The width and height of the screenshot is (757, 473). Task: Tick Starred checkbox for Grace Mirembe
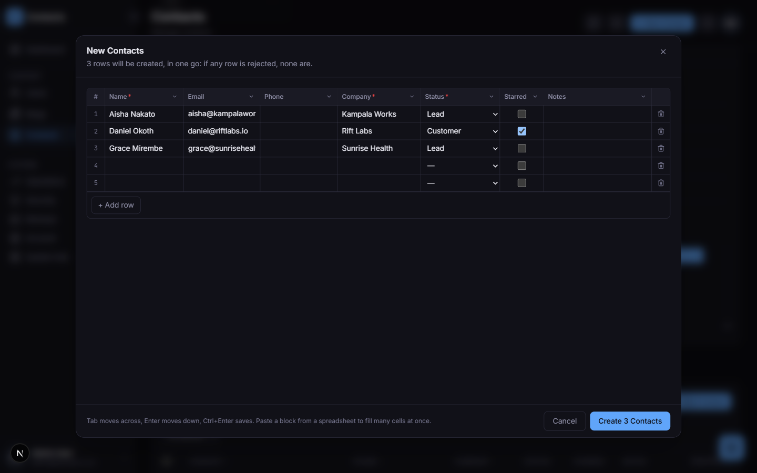click(x=522, y=149)
